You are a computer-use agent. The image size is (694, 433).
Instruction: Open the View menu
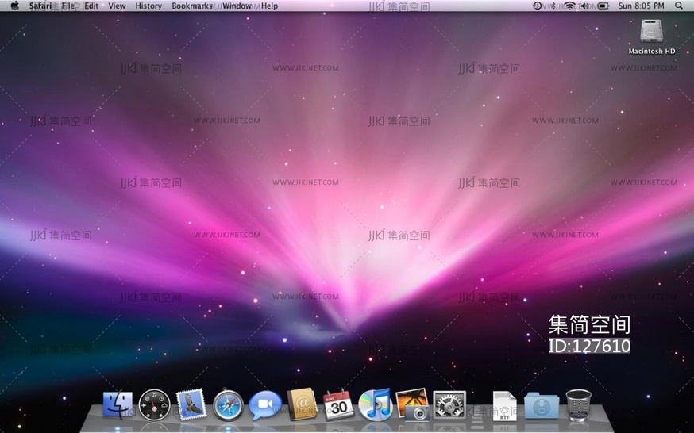click(117, 6)
